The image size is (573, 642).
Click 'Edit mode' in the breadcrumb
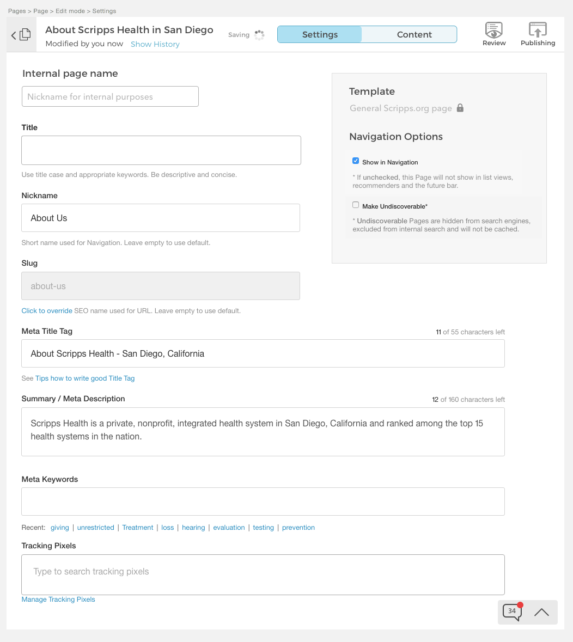tap(70, 11)
